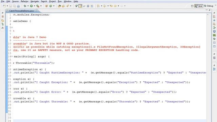Toggle the breadcrumb toolbar button

pyautogui.click(x=76, y=6)
